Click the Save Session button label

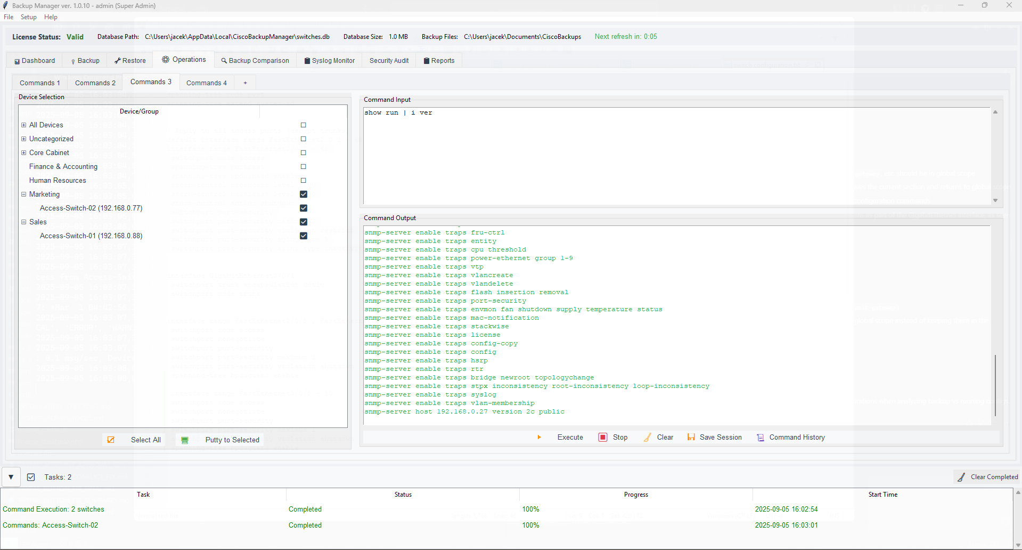tap(721, 438)
